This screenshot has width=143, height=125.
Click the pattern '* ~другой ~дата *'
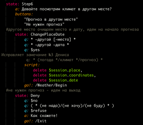50,45
